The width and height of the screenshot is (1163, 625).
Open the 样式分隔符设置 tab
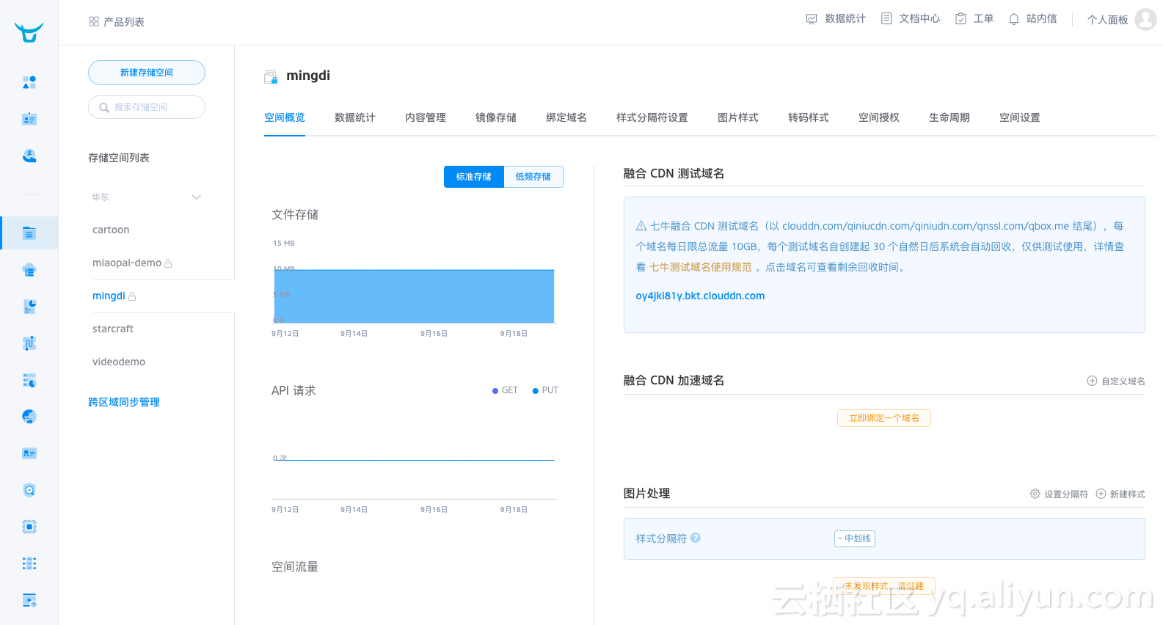652,117
